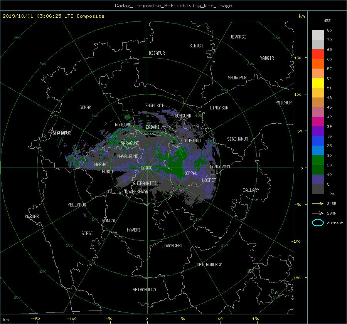Image resolution: width=347 pixels, height=324 pixels.
Task: Click the CHITRADURGA label
Action: [209, 265]
